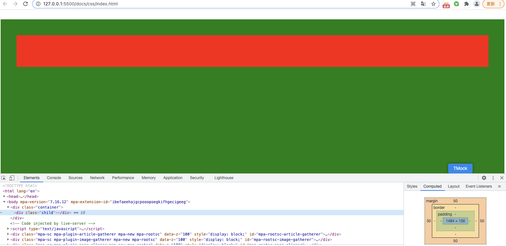506x246 pixels.
Task: Open the Layout pane tab
Action: [x=454, y=186]
